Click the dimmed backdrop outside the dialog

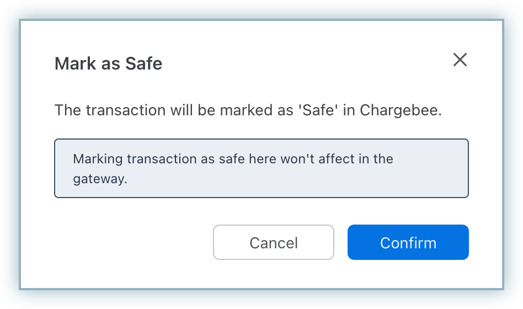point(10,154)
